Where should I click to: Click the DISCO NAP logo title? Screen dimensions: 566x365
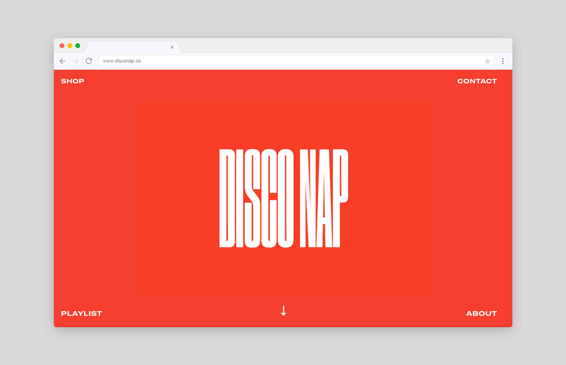click(x=284, y=198)
